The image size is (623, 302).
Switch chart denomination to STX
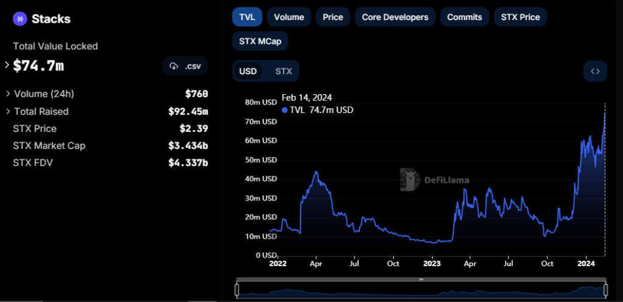point(284,71)
